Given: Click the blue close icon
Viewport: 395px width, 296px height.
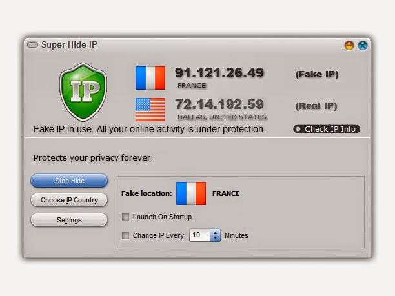Looking at the screenshot, I should click(363, 46).
